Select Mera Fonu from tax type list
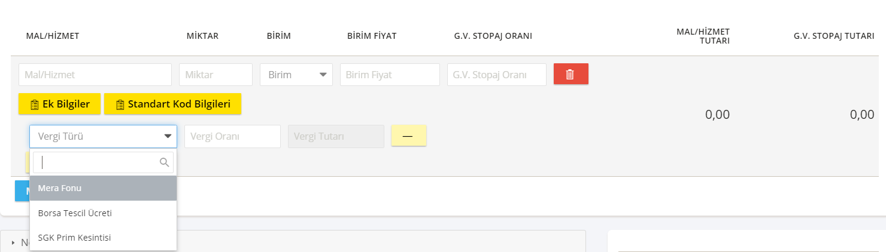Screen dimensions: 886x252 pyautogui.click(x=103, y=188)
